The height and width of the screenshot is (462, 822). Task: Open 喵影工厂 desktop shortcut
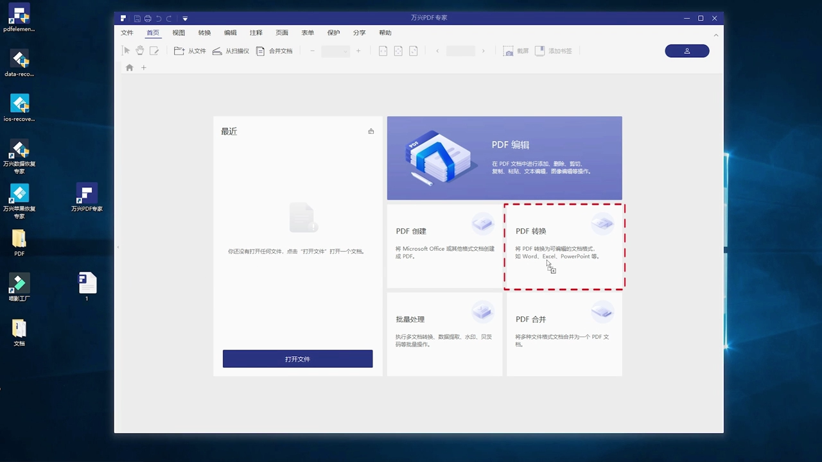[19, 287]
